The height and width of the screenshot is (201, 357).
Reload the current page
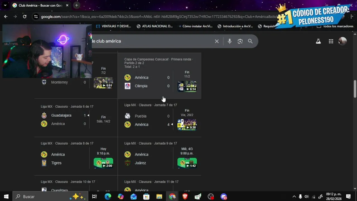pos(25,16)
